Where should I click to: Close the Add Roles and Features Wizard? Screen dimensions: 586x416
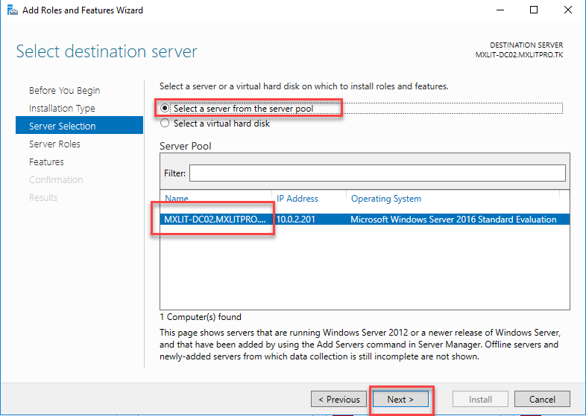click(568, 10)
